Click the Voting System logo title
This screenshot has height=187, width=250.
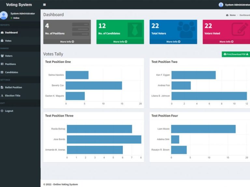coord(19,5)
